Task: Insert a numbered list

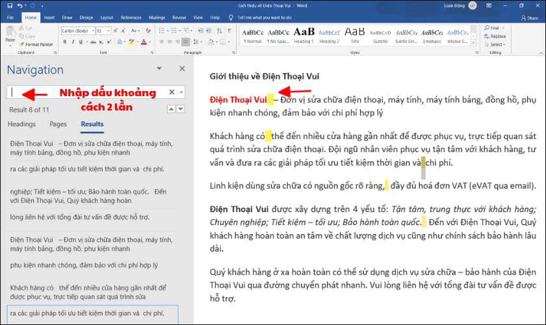Action: pos(174,31)
